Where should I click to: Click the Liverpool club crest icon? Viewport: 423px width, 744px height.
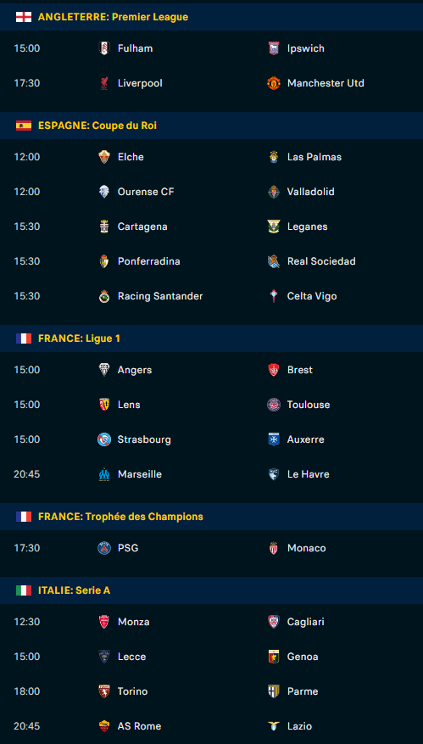(104, 83)
